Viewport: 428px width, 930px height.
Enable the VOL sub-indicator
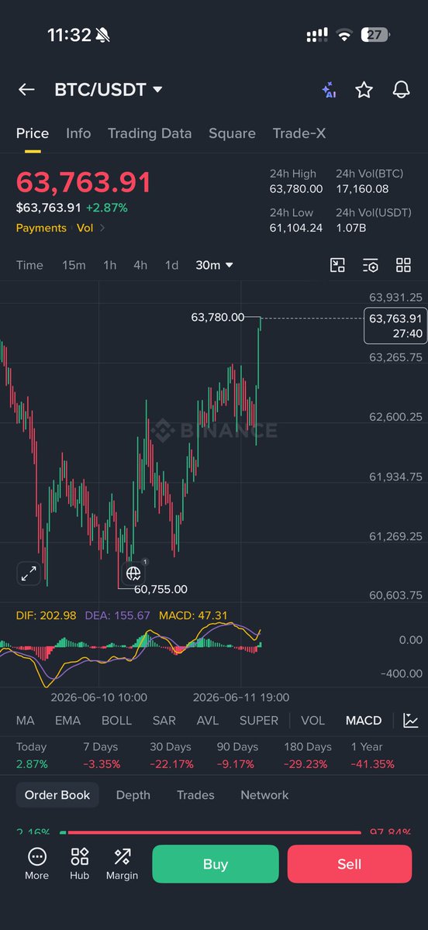(312, 720)
